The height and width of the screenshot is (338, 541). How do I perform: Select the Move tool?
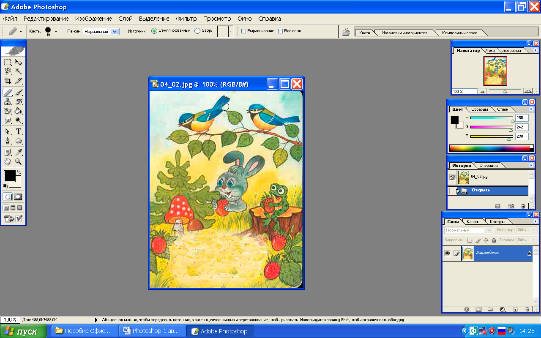tap(19, 62)
